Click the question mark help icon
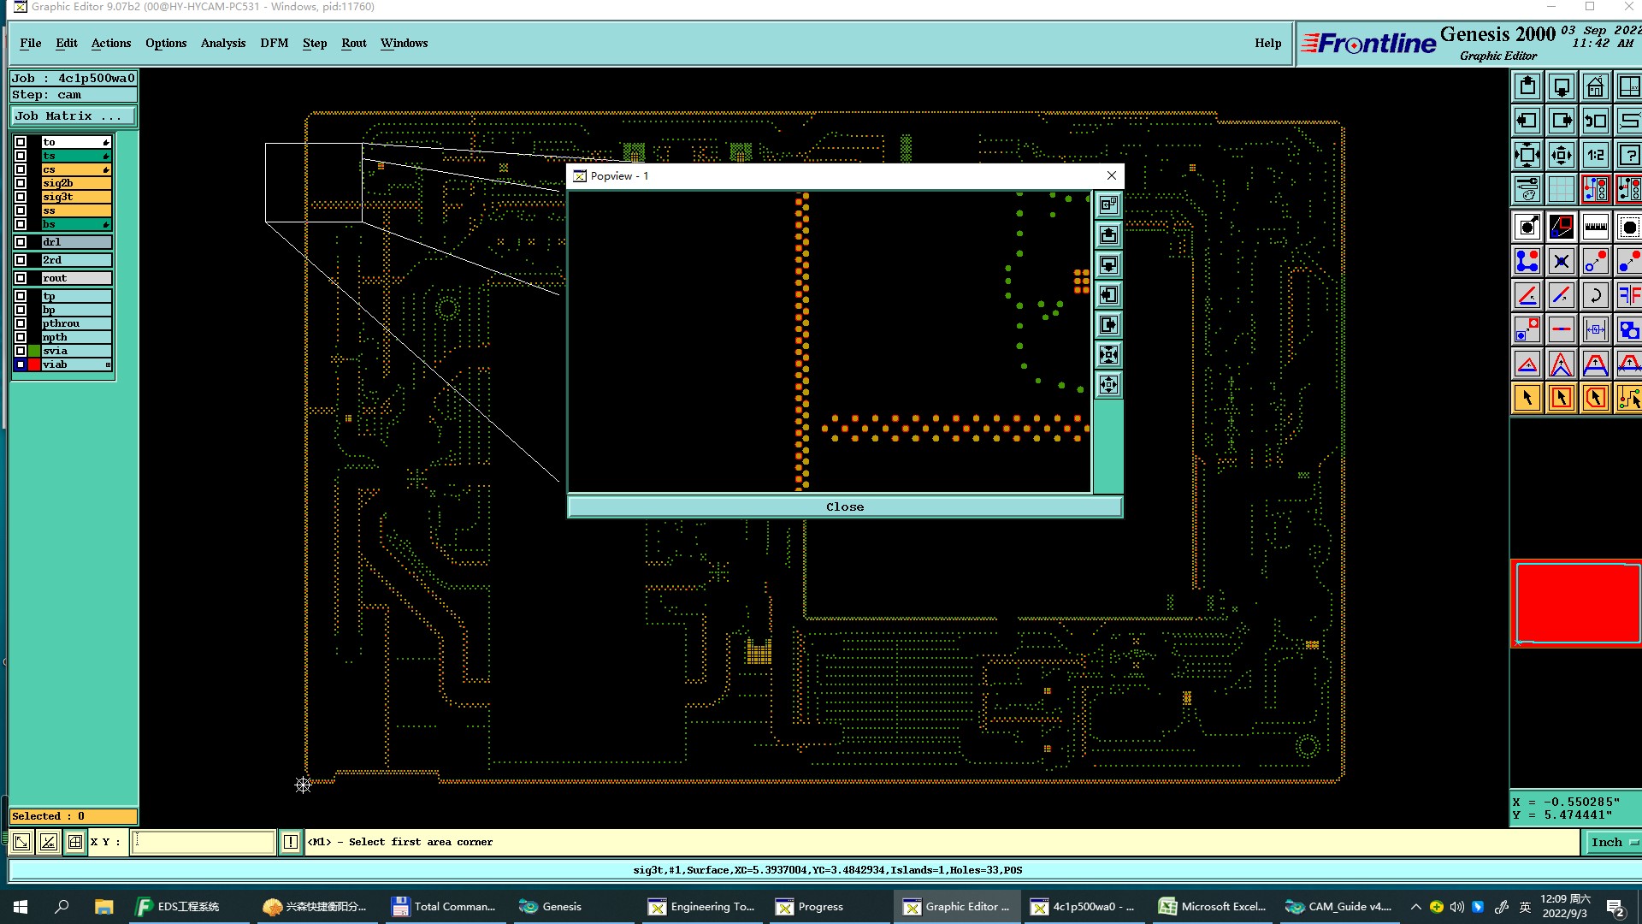The width and height of the screenshot is (1642, 924). [x=1628, y=155]
